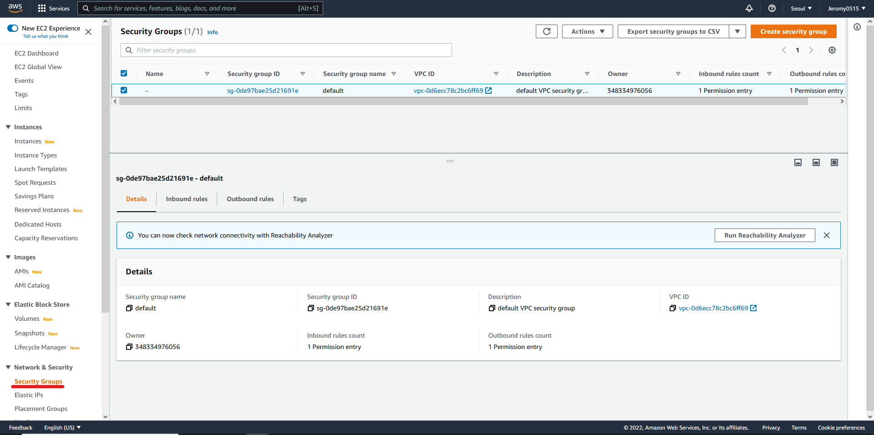Click the refresh security groups button
Screen dimensions: 874x435
pyautogui.click(x=547, y=31)
